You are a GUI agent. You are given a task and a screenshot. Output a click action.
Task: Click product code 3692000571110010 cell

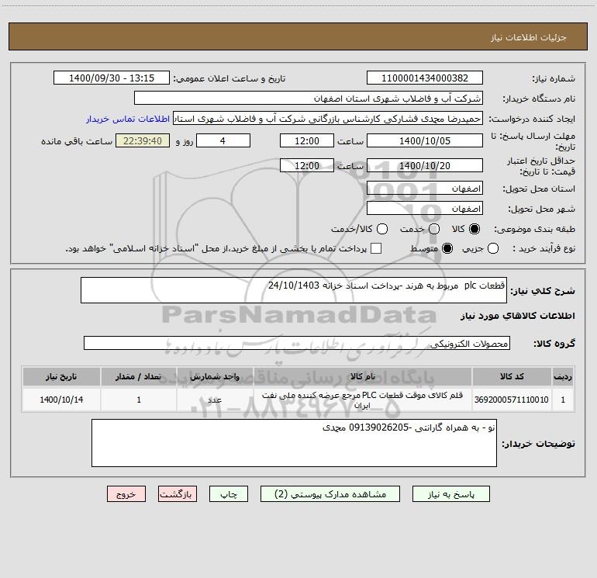coord(512,400)
